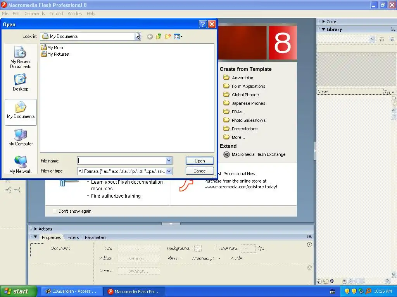Switch to the Properties tab
The height and width of the screenshot is (297, 397).
(52, 237)
